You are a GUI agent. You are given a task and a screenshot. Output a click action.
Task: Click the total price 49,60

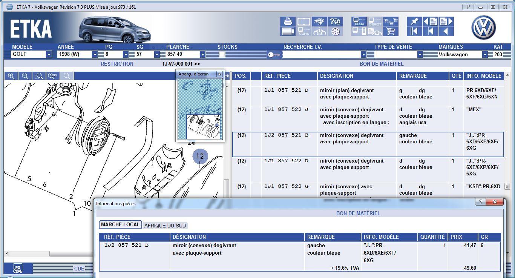coord(470,268)
